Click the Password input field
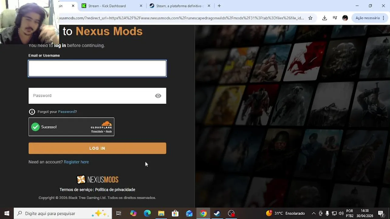Screen dimensions: 390x219 tap(97, 96)
